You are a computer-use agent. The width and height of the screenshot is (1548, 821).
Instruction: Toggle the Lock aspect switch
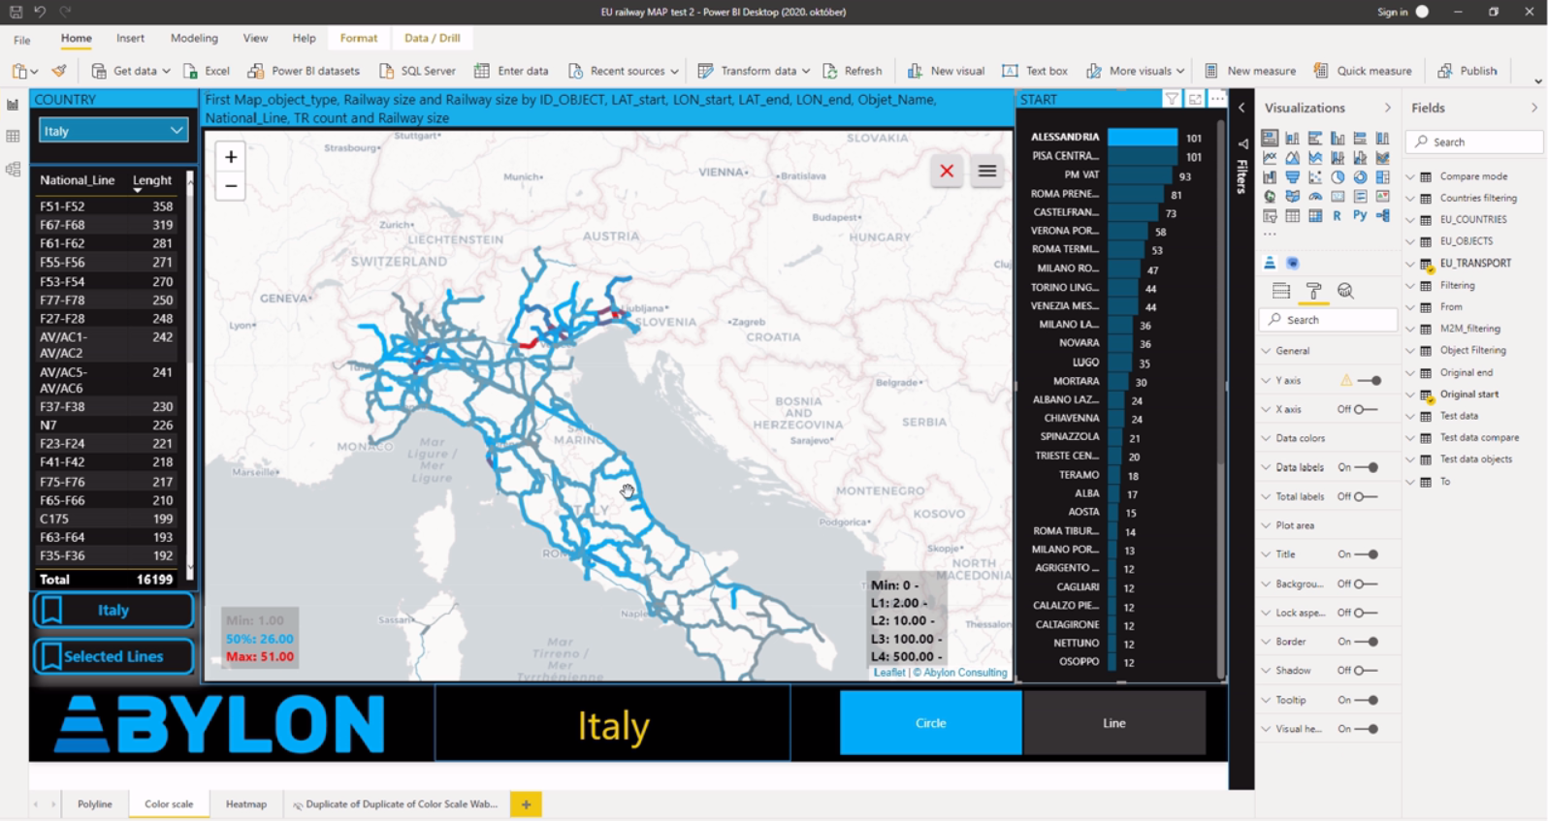[1366, 613]
